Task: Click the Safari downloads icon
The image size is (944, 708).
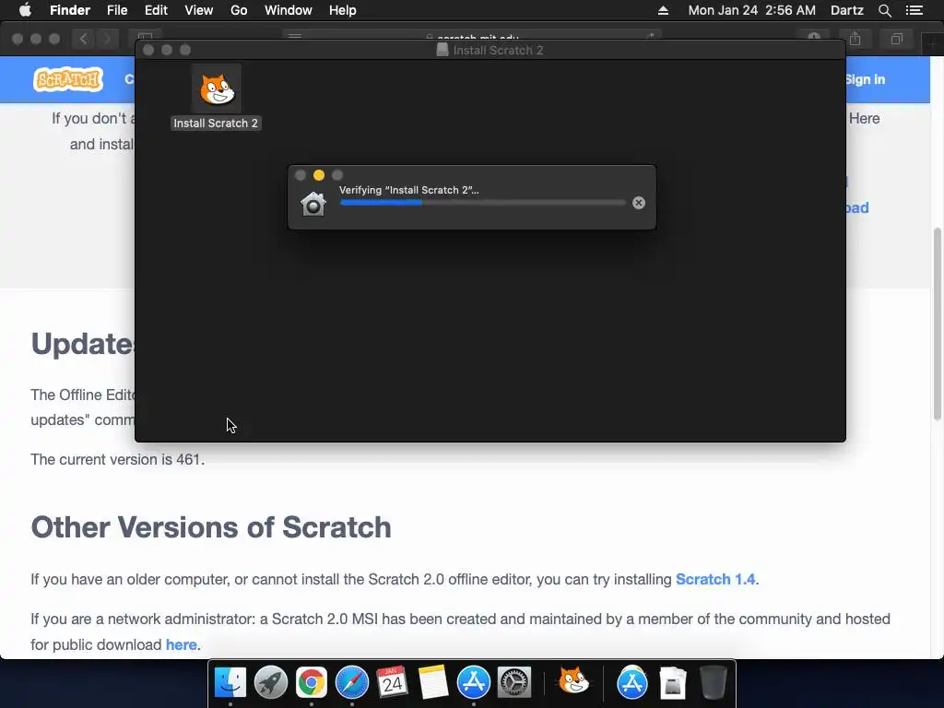Action: 813,37
